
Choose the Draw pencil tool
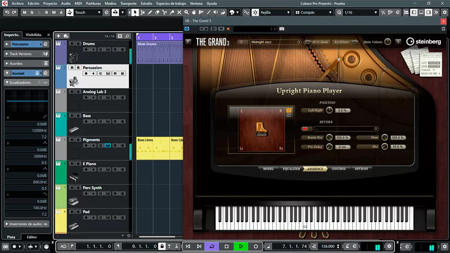[x=150, y=12]
